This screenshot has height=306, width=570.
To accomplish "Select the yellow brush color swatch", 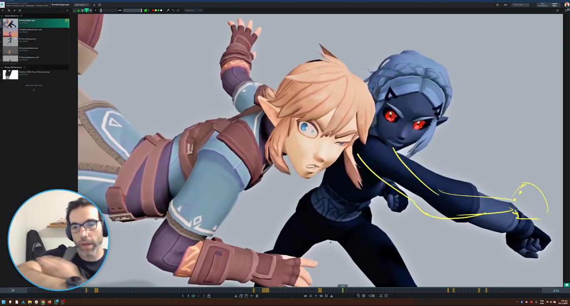I will point(156,10).
